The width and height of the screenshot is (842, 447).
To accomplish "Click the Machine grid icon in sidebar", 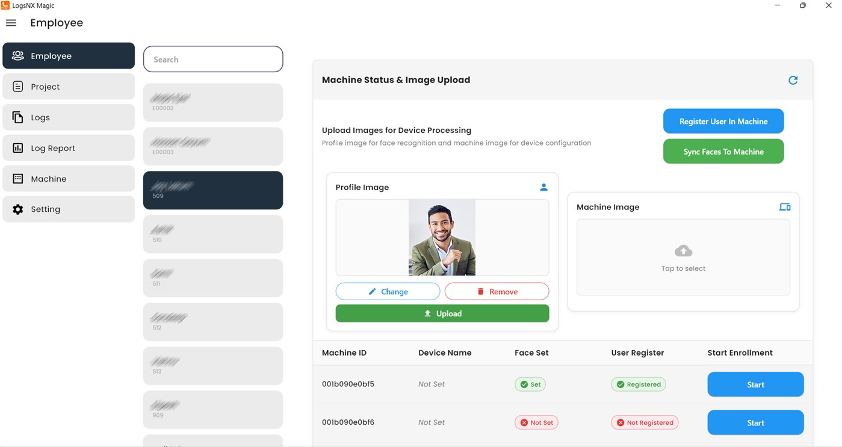I will 18,179.
